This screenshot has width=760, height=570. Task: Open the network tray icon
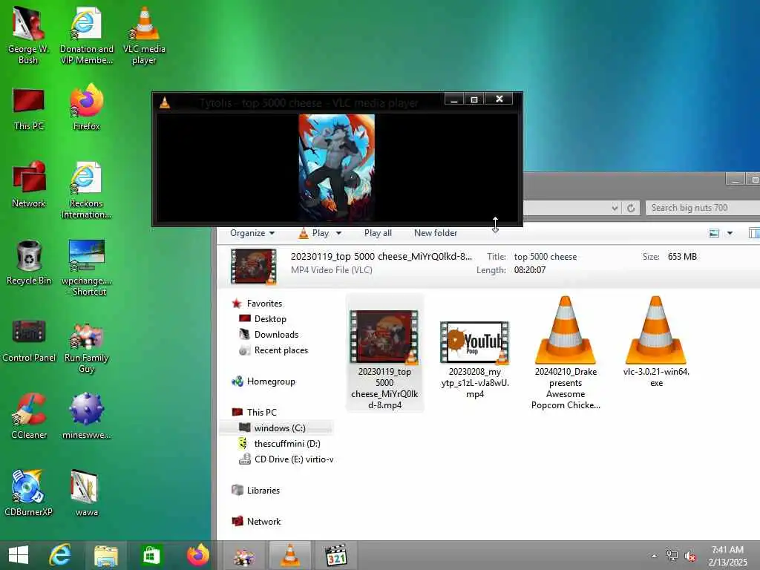[x=672, y=556]
